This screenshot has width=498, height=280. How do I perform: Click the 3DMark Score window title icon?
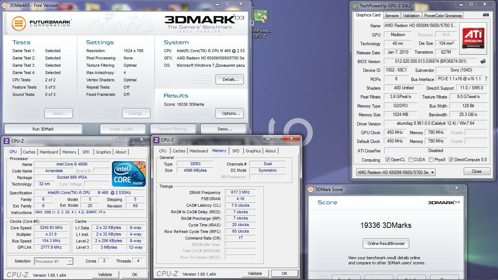pyautogui.click(x=311, y=189)
